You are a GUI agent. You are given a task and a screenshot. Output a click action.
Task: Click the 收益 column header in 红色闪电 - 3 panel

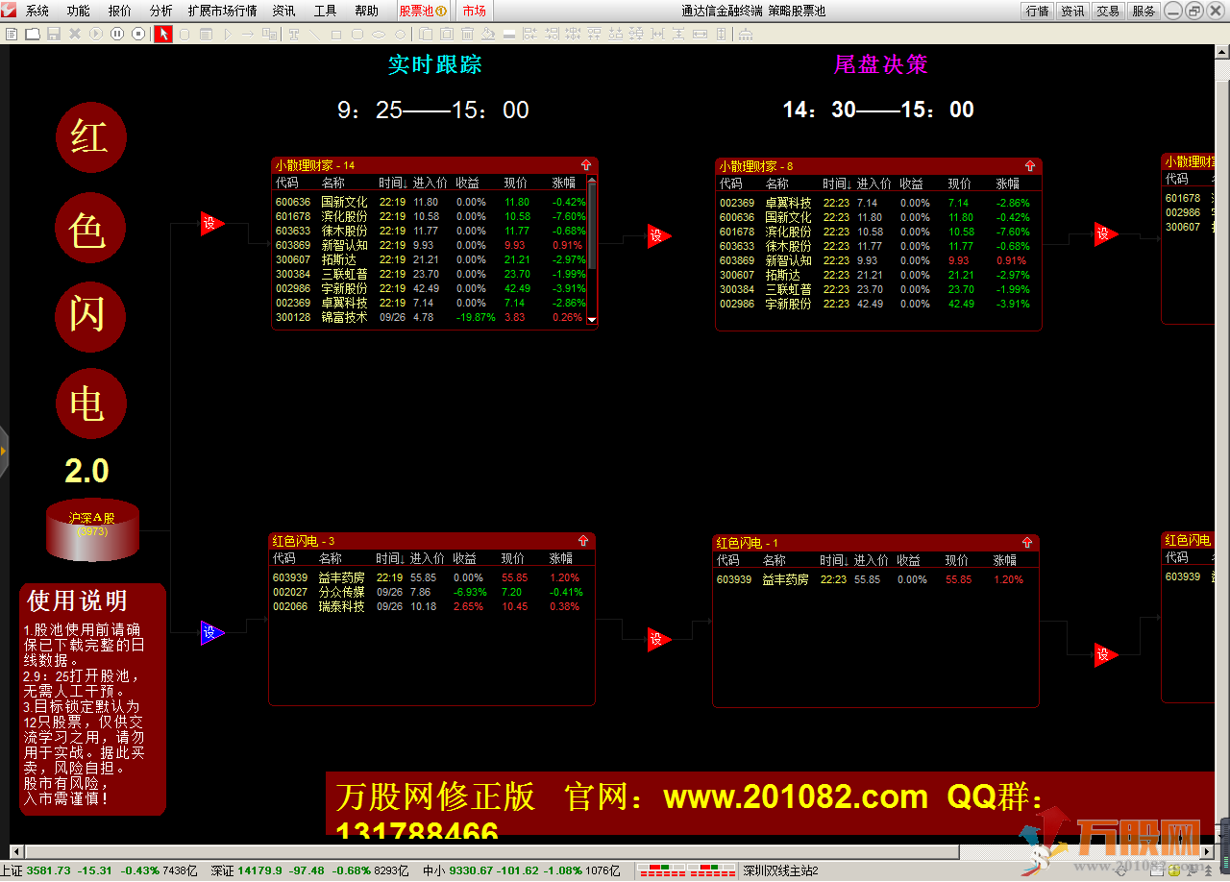[x=465, y=558]
